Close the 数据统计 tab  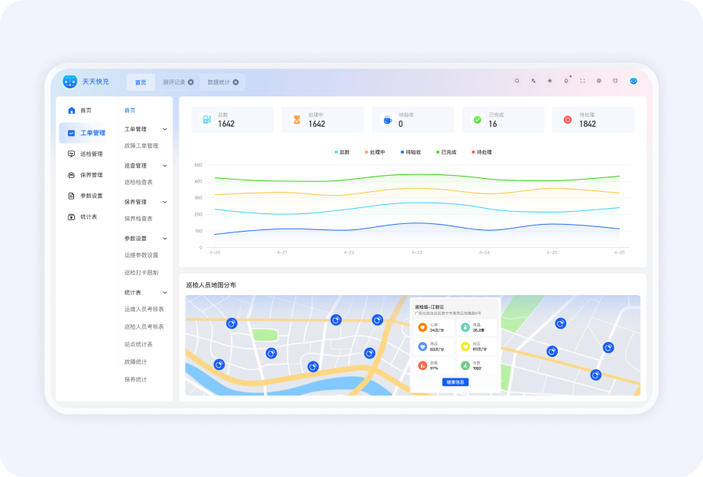coord(236,82)
